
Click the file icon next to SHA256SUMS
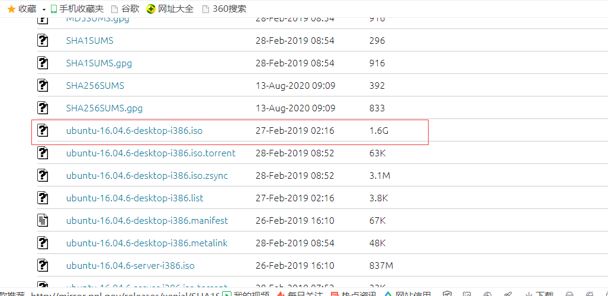pos(43,85)
